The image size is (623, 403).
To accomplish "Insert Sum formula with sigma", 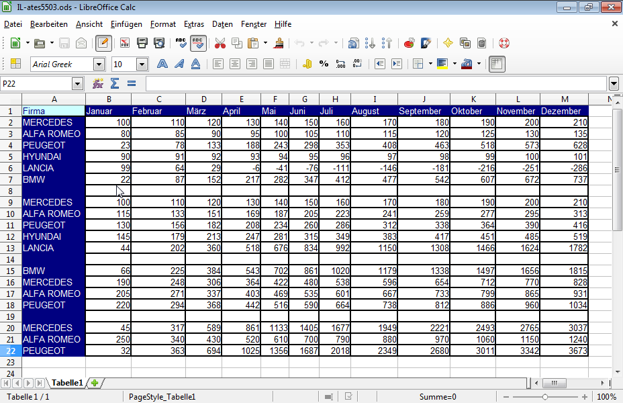I will pyautogui.click(x=114, y=83).
